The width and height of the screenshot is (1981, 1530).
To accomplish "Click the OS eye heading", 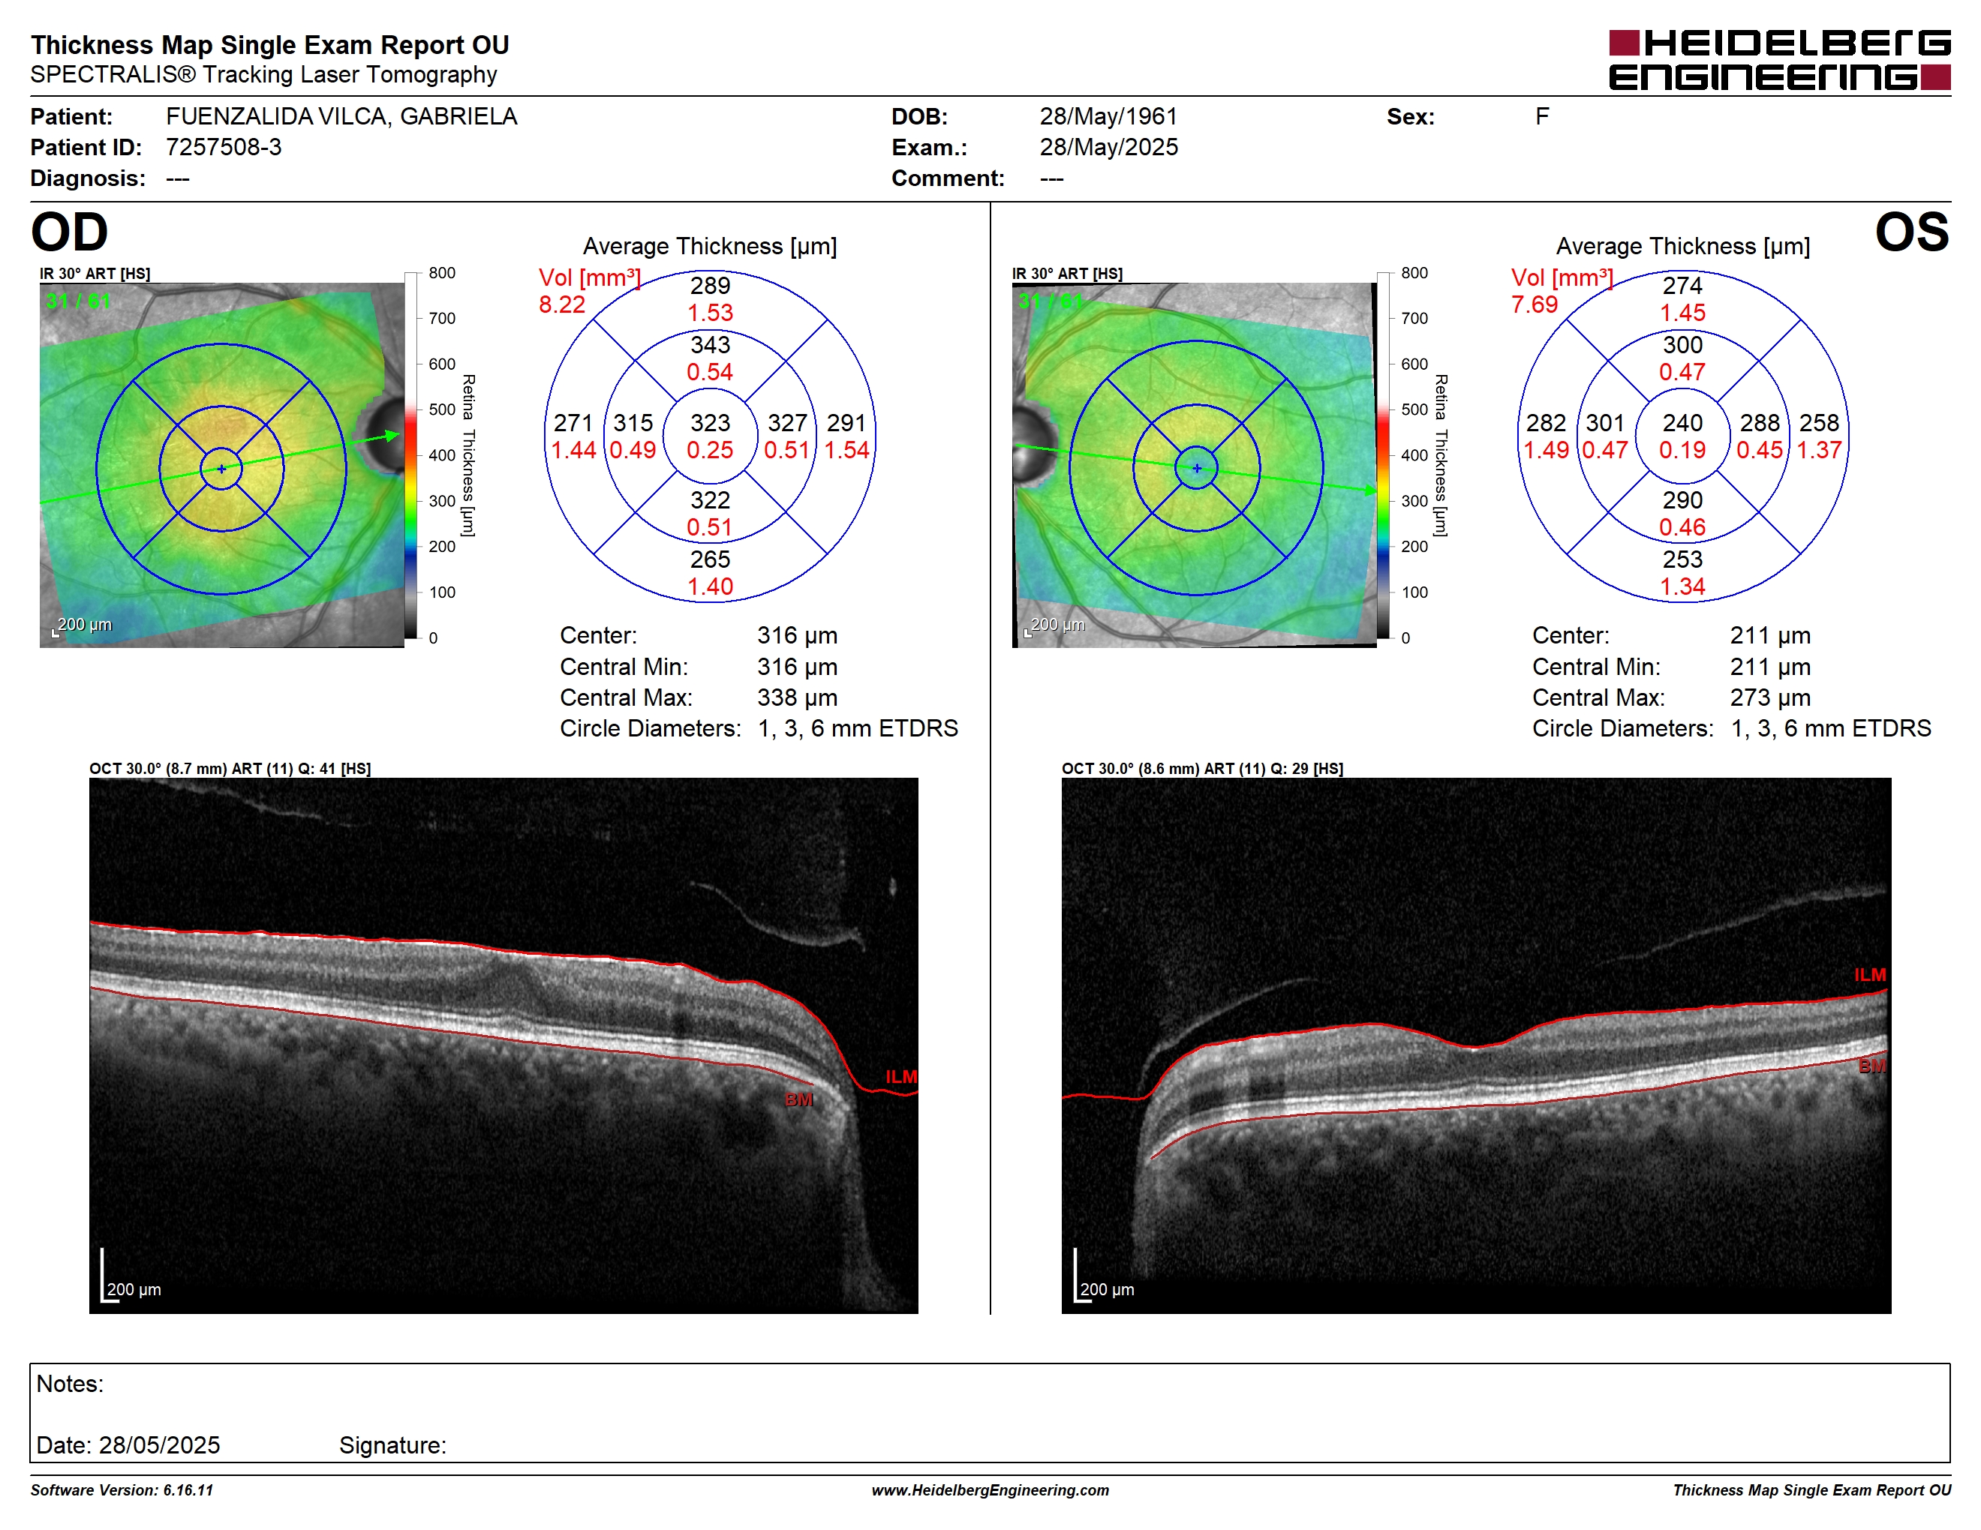I will (x=1912, y=232).
